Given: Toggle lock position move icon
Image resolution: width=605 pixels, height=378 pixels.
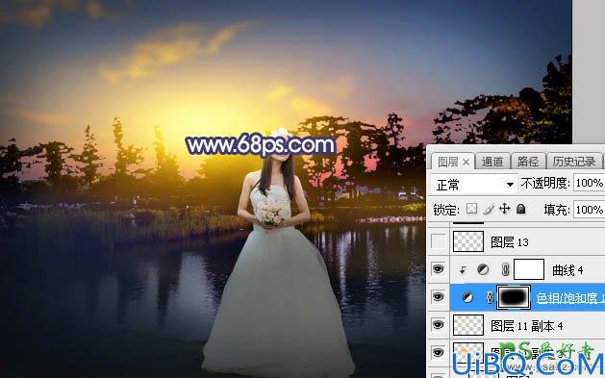Looking at the screenshot, I should [504, 209].
